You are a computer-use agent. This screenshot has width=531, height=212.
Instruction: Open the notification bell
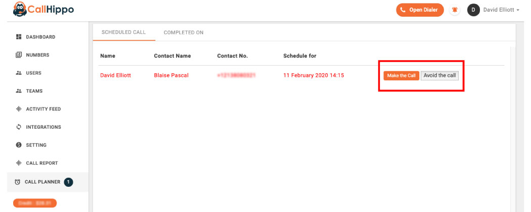click(x=455, y=10)
